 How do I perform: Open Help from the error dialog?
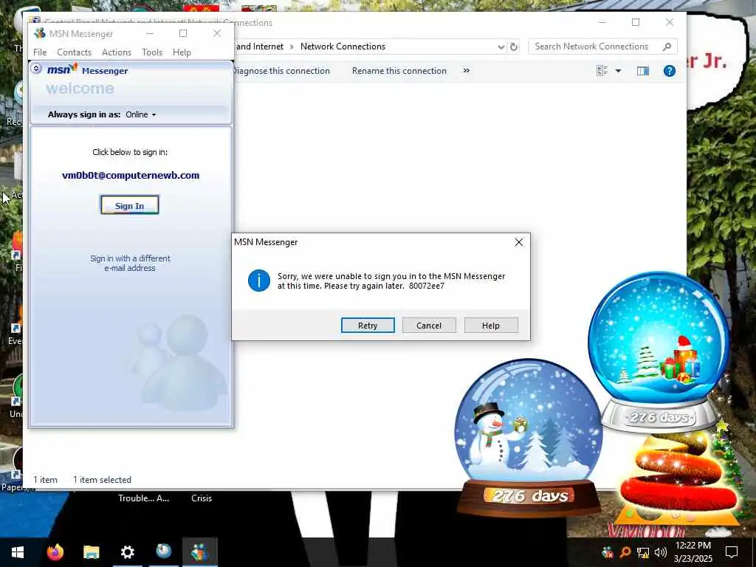click(x=491, y=326)
